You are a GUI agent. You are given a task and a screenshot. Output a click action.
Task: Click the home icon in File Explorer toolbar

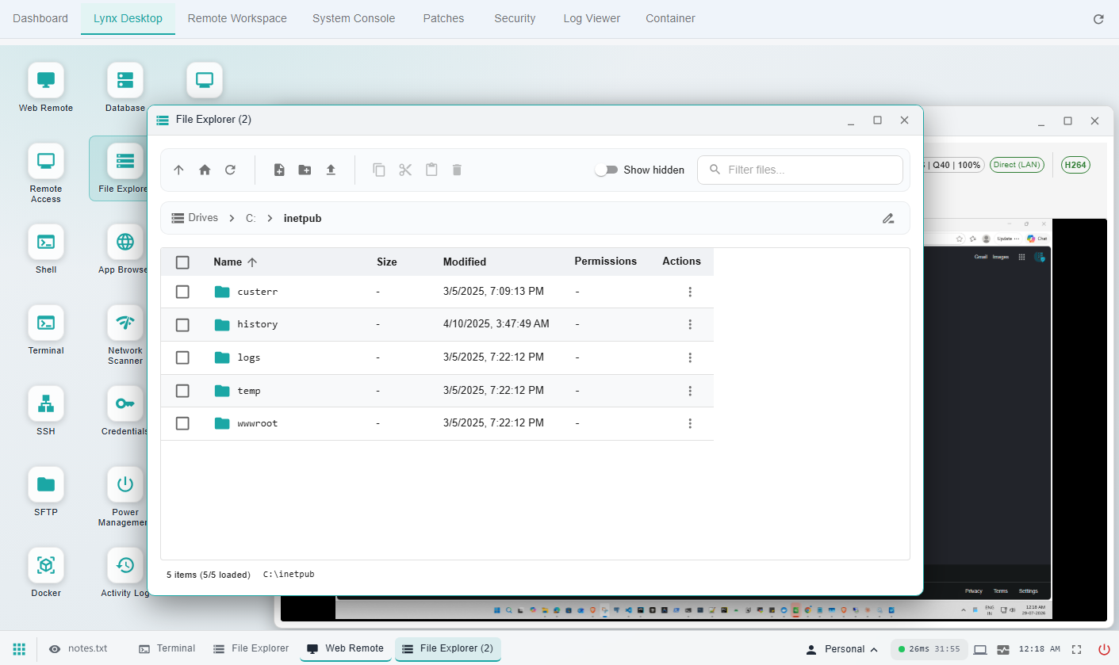(x=205, y=170)
